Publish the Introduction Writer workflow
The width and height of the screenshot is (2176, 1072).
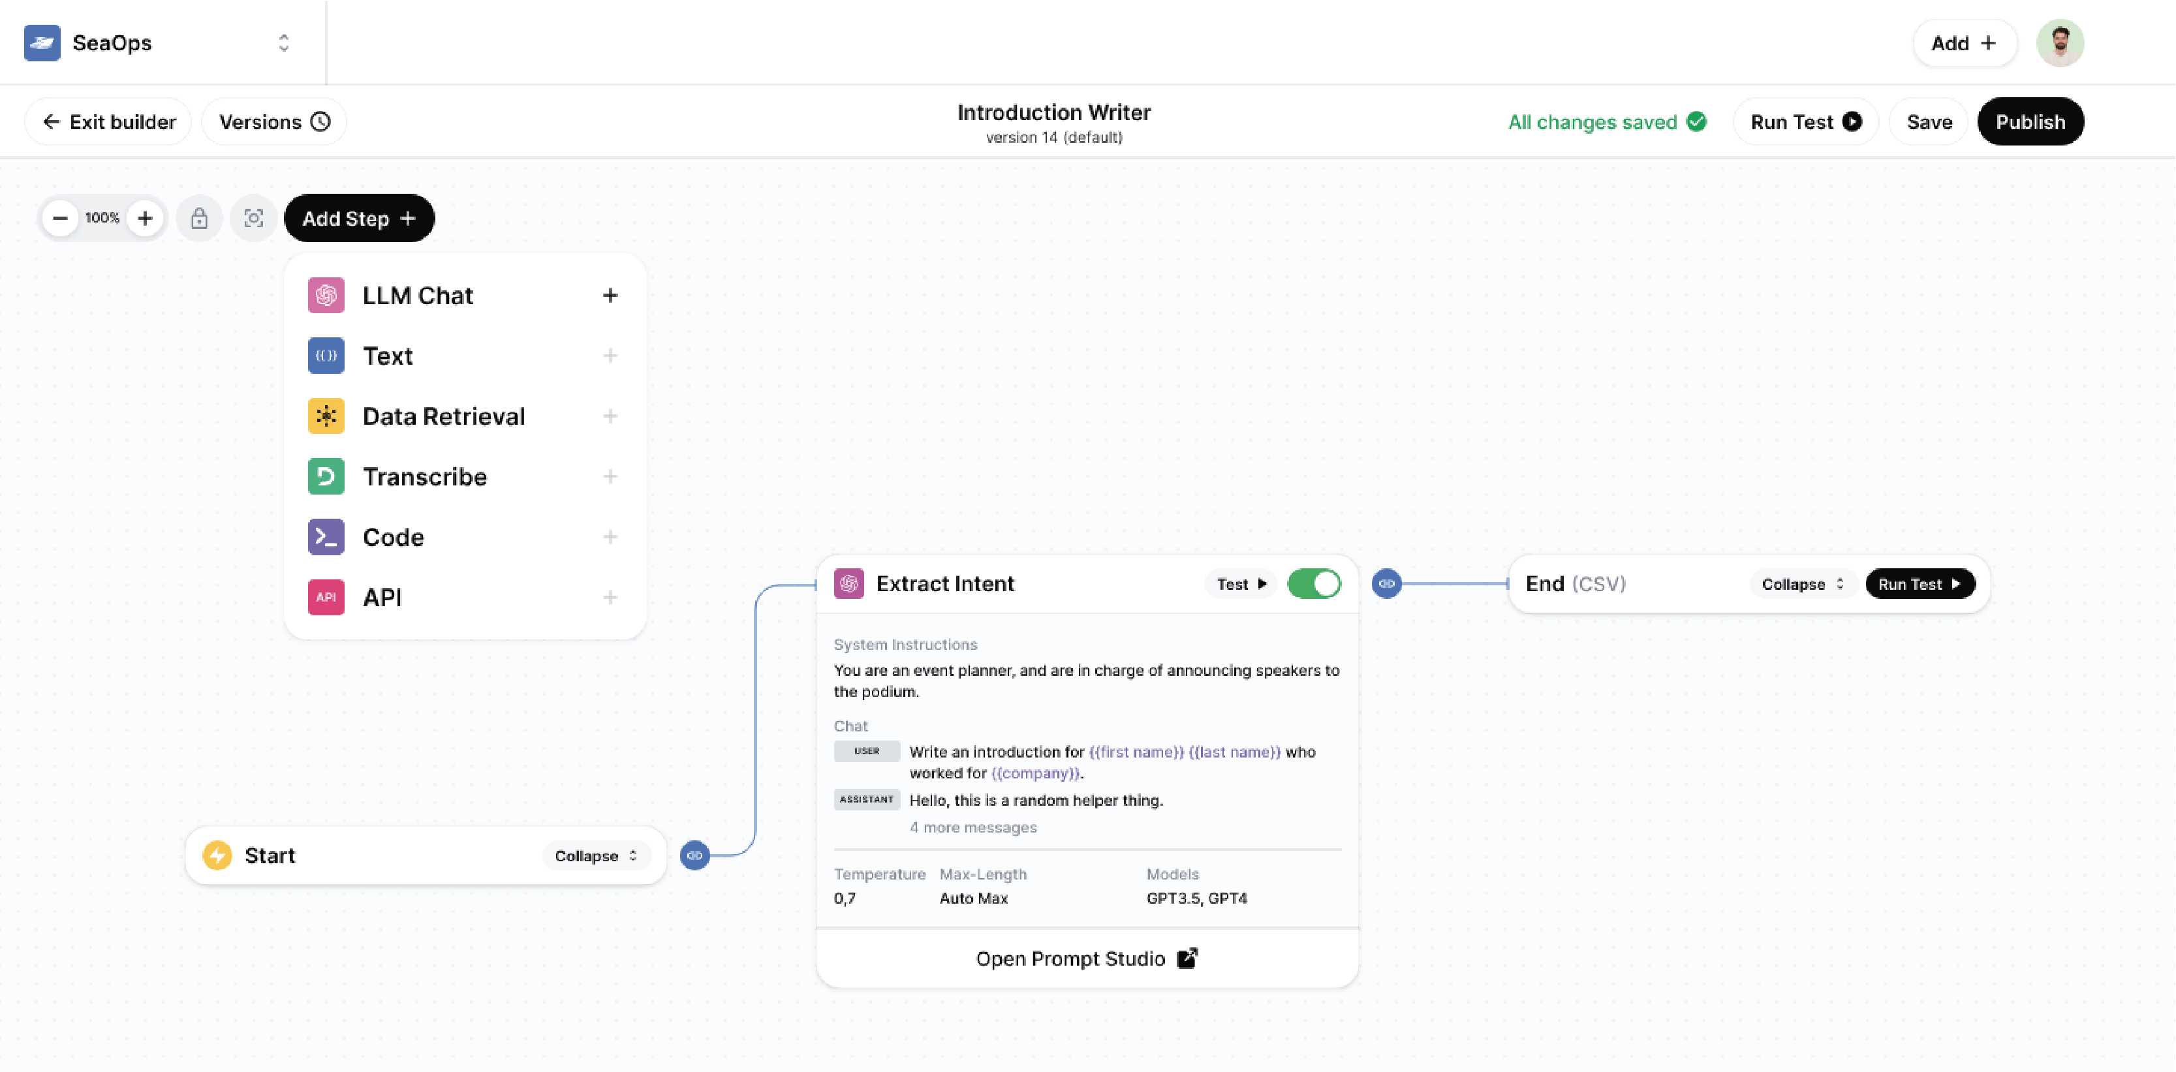(x=2030, y=121)
